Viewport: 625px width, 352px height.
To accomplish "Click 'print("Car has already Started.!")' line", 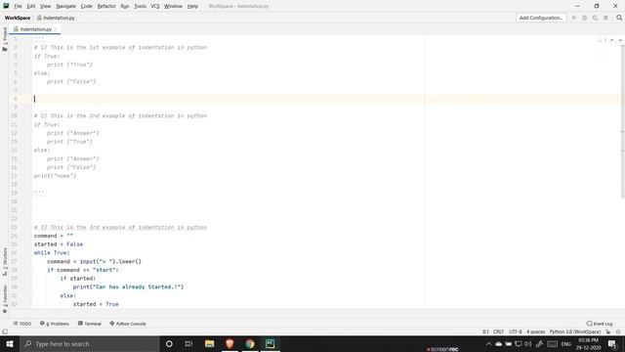I will coord(128,286).
